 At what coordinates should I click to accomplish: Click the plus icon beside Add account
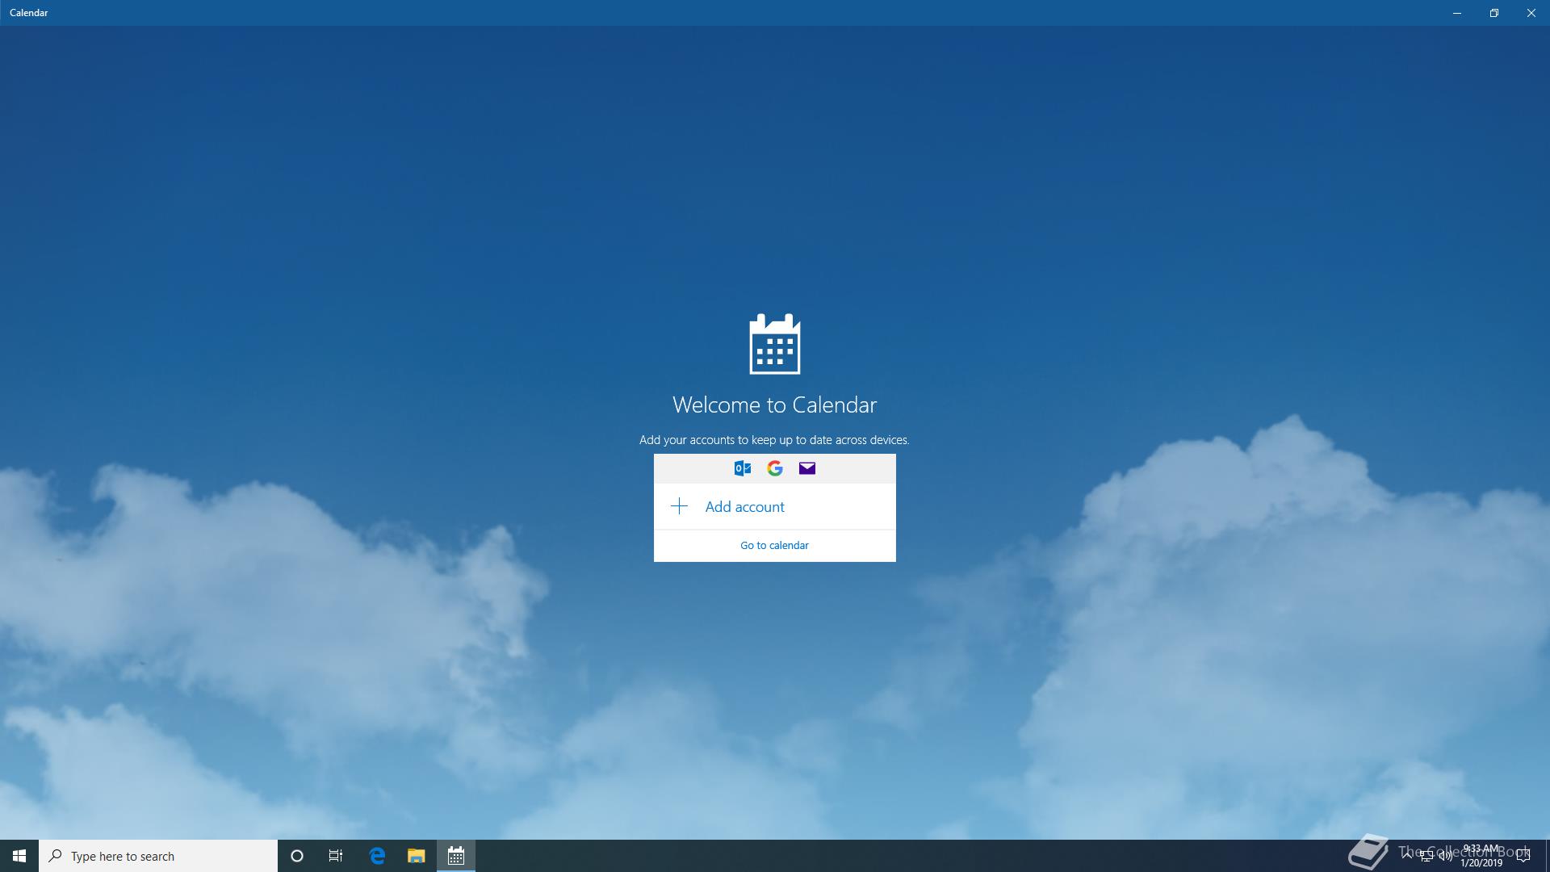pos(679,506)
